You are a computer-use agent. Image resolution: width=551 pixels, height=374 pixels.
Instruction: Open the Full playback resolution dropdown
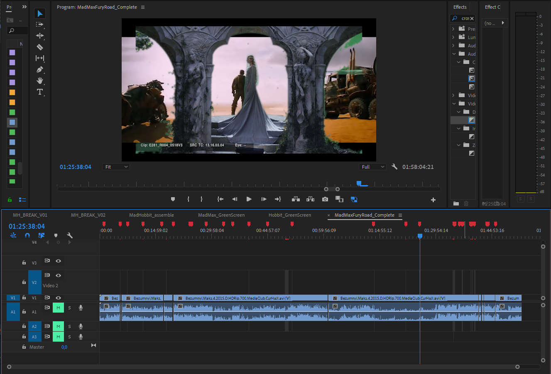point(372,167)
